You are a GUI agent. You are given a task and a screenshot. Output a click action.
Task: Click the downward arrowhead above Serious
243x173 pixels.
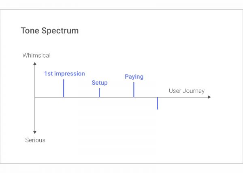pos(35,132)
